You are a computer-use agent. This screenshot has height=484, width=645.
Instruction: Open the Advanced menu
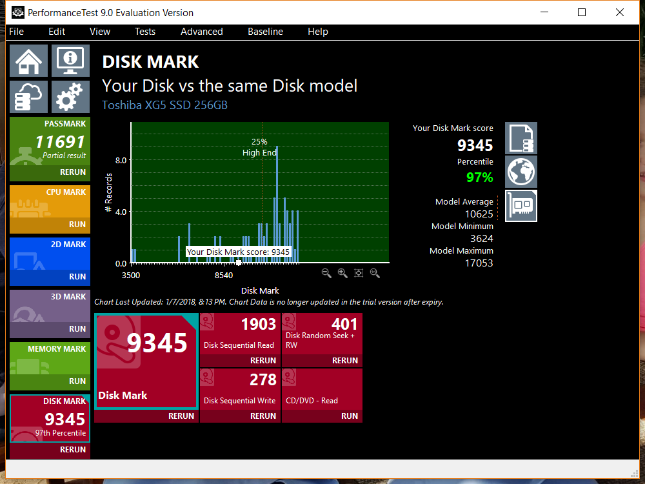pyautogui.click(x=201, y=32)
